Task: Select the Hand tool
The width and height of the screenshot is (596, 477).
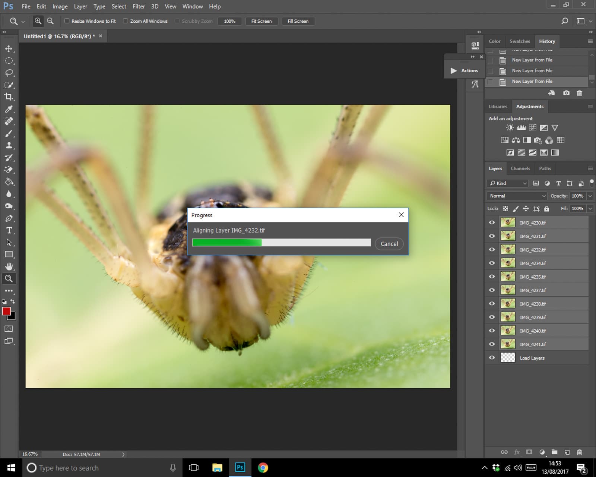Action: 9,266
